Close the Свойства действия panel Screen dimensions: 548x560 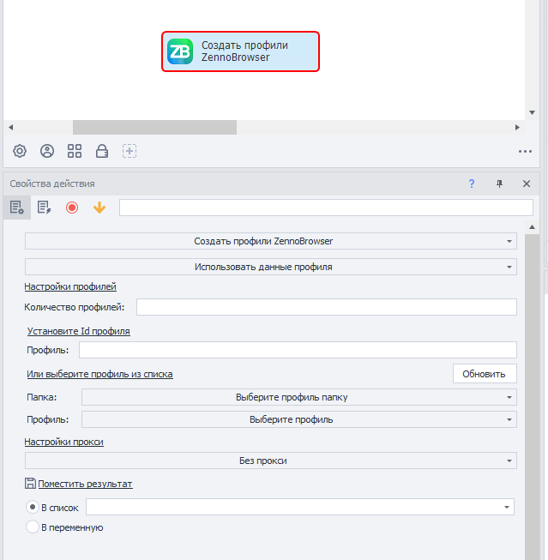point(527,184)
